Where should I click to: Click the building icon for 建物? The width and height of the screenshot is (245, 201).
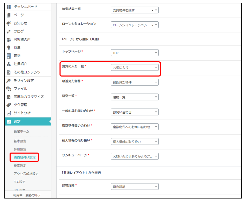point(9,56)
